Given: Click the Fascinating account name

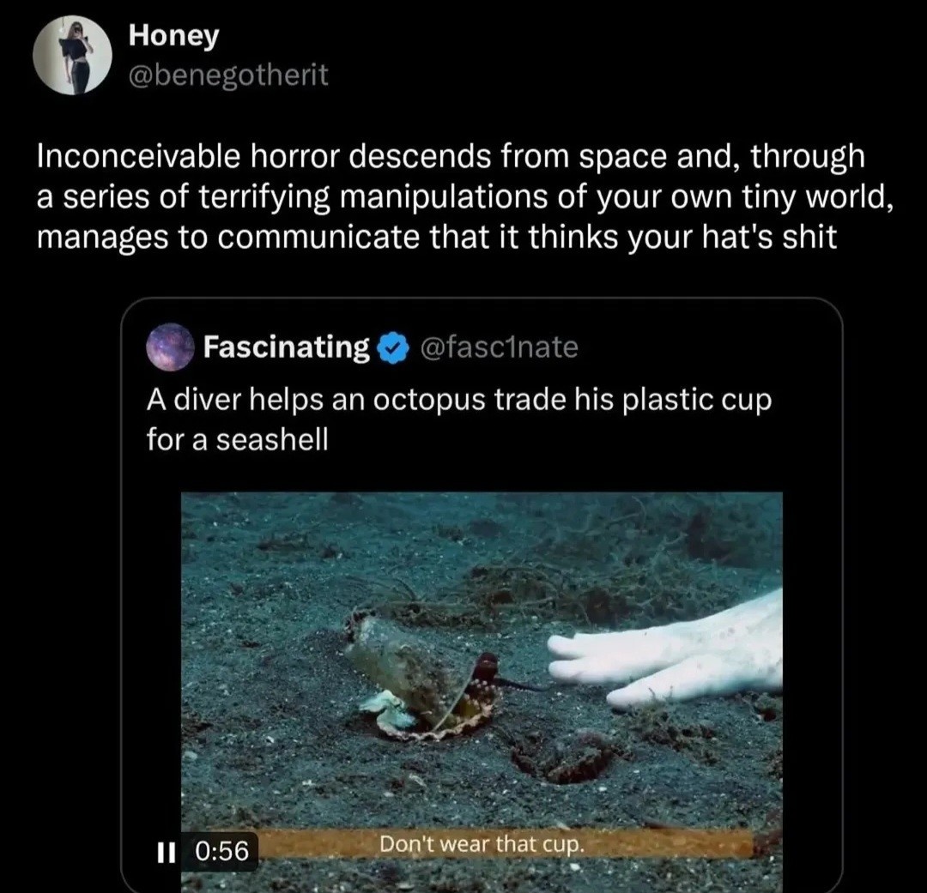Looking at the screenshot, I should pos(286,347).
